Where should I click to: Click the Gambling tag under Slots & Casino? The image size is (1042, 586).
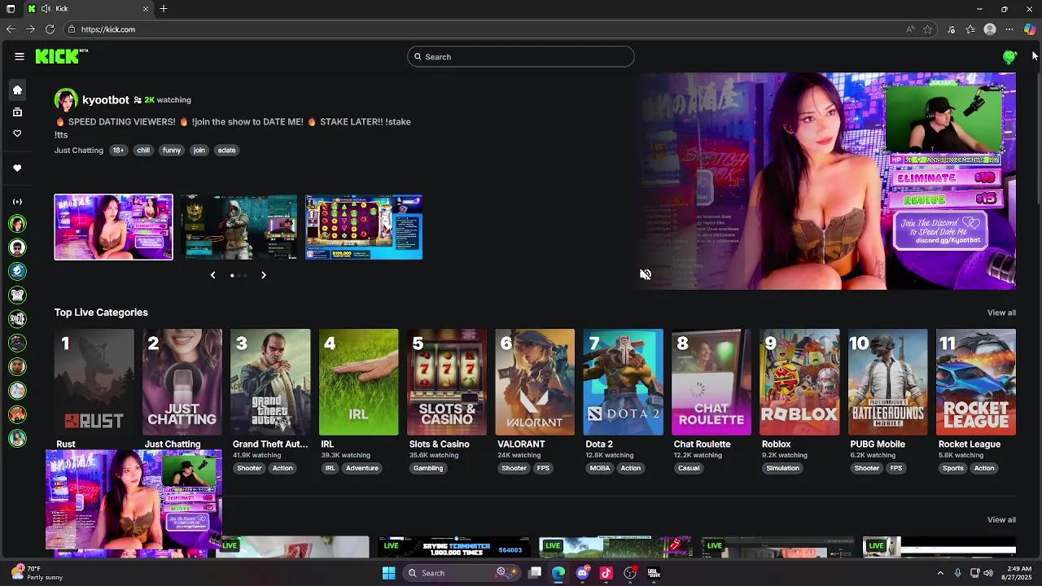(x=428, y=468)
